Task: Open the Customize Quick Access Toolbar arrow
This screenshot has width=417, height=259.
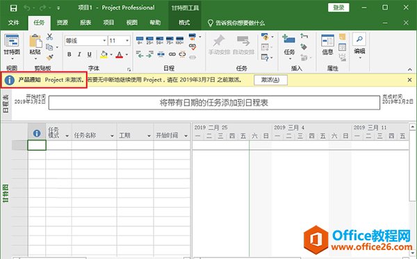Action: point(58,8)
